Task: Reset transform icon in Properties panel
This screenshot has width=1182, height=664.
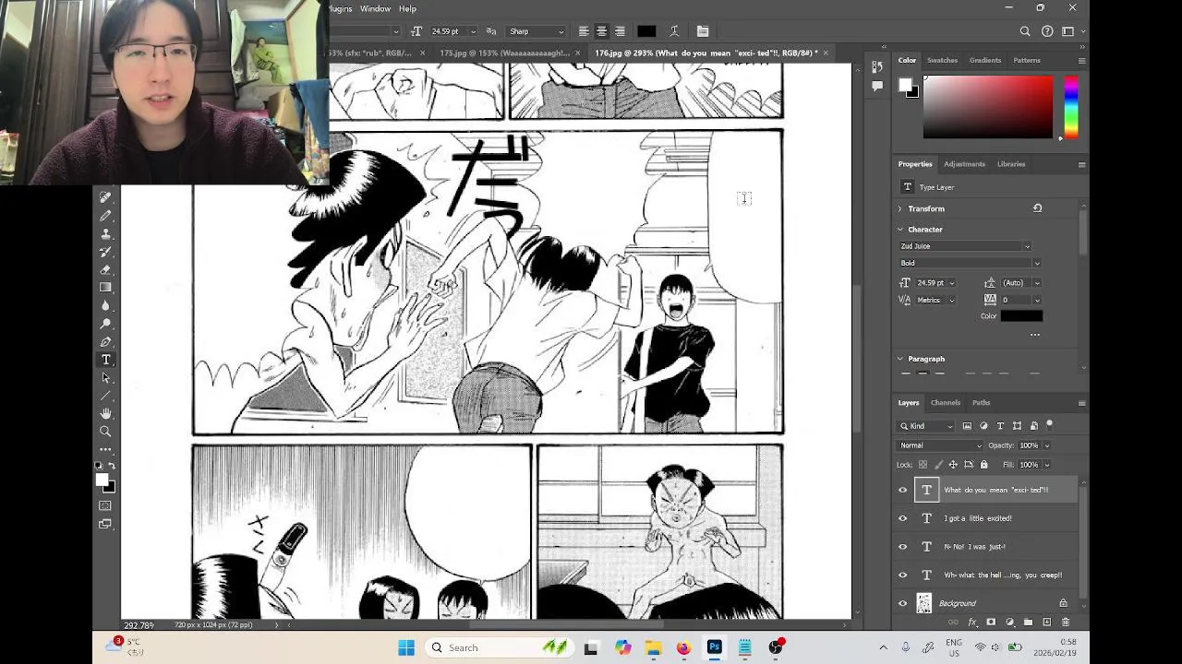Action: click(x=1037, y=208)
